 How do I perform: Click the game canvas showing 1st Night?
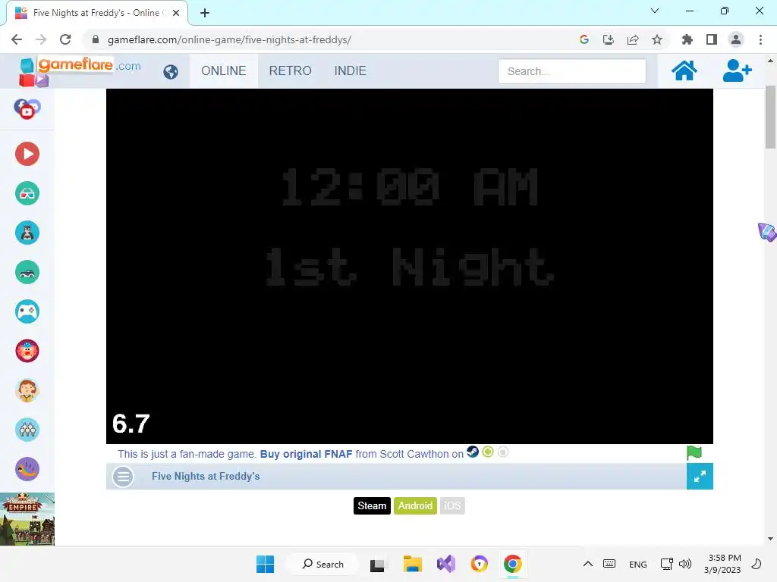[x=409, y=266]
